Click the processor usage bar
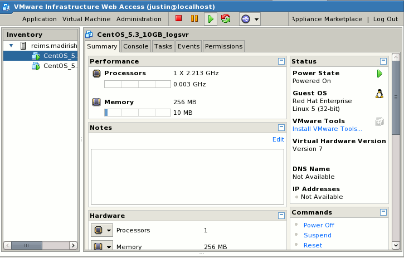This screenshot has height=258, width=404. click(x=138, y=84)
